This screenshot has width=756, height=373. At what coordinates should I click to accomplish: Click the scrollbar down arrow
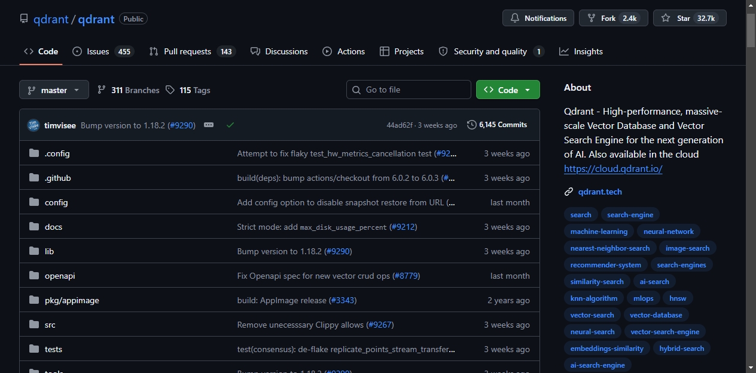coord(751,368)
